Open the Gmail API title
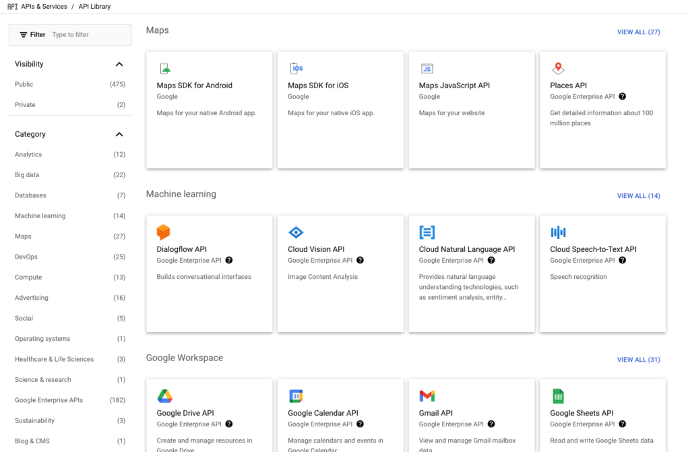 click(x=436, y=413)
